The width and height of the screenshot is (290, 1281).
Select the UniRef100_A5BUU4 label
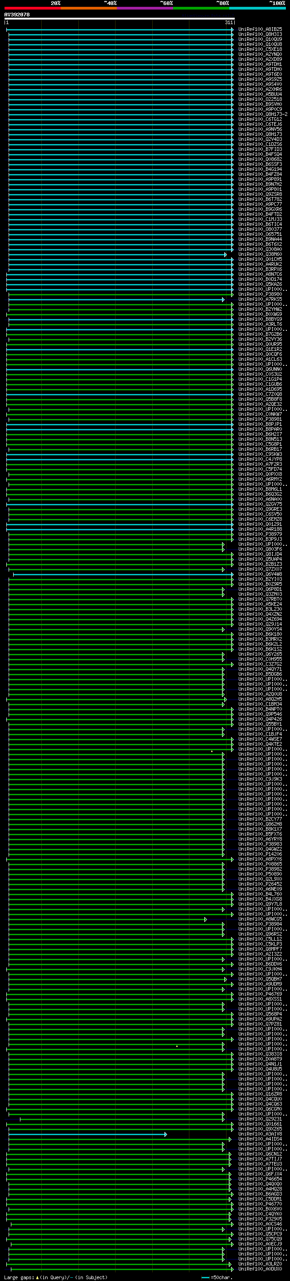[x=260, y=95]
